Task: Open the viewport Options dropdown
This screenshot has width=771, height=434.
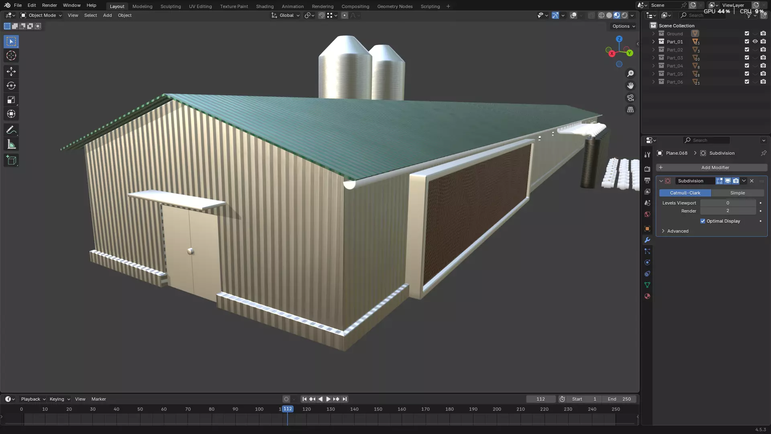Action: tap(624, 26)
